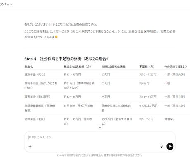This screenshot has width=190, height=157.
Task: Open the ランナー model selector dropdown
Action: [x=6, y=4]
